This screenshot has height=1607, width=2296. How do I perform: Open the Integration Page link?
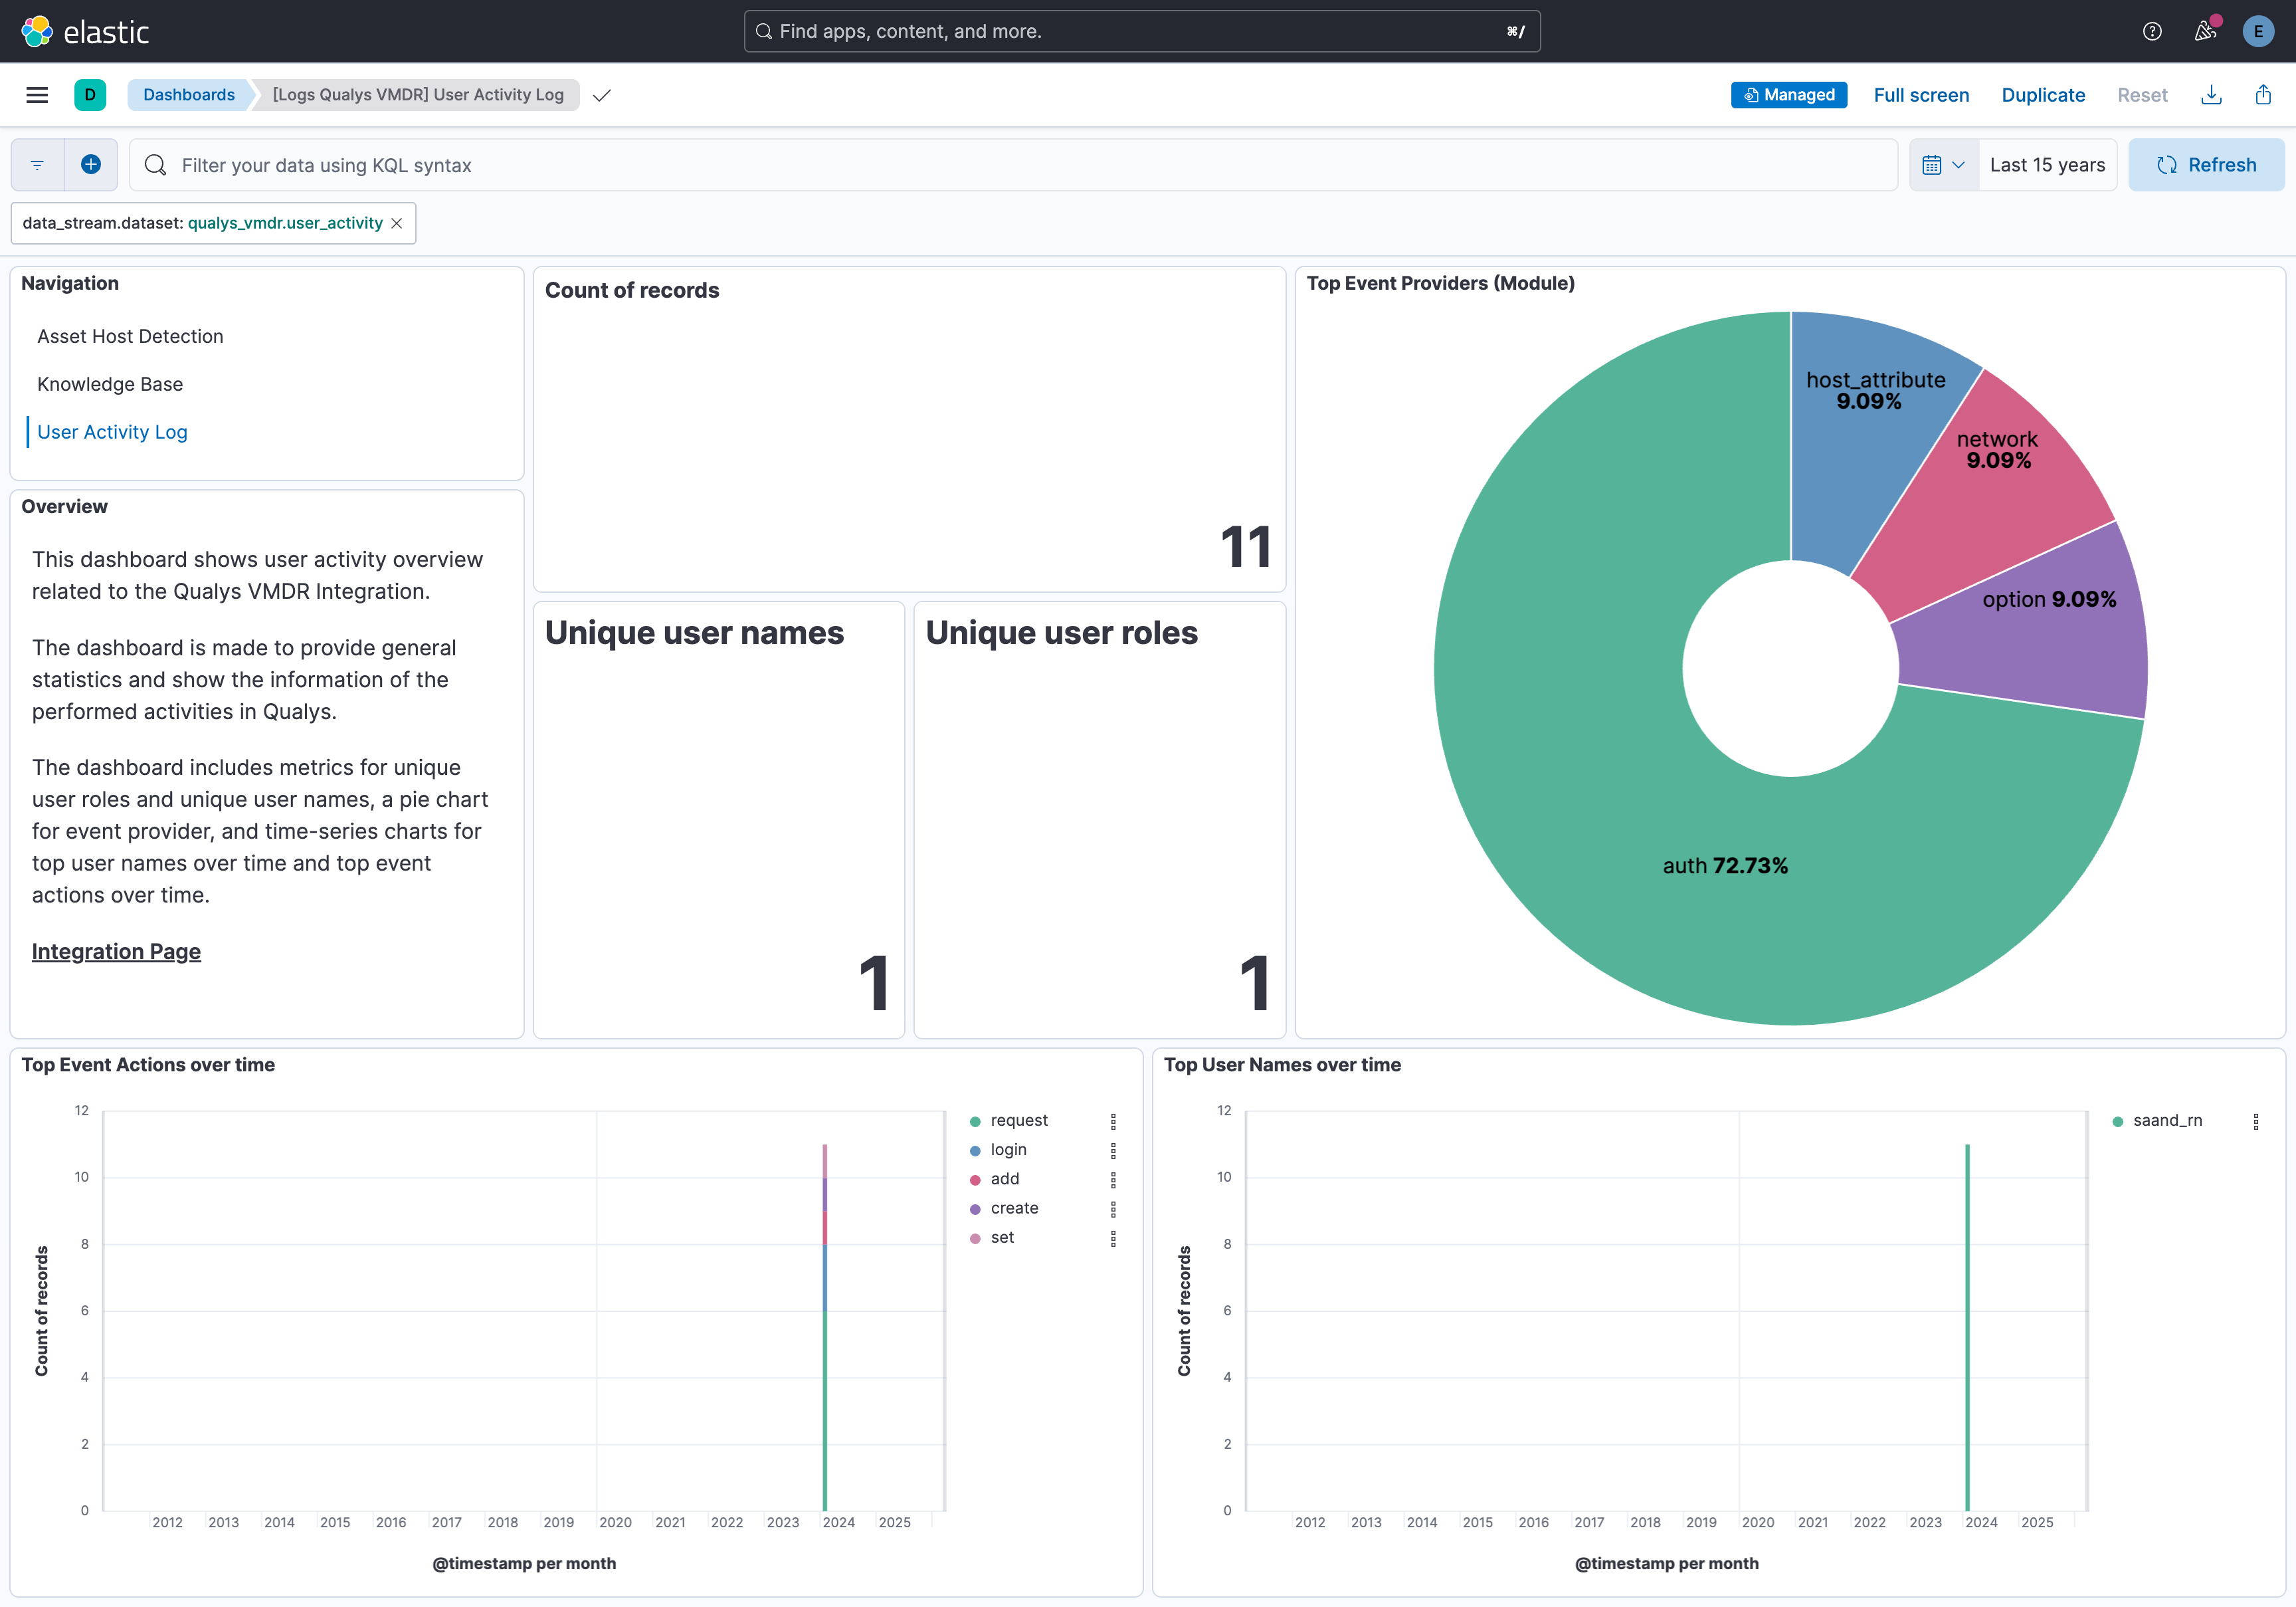pos(116,950)
